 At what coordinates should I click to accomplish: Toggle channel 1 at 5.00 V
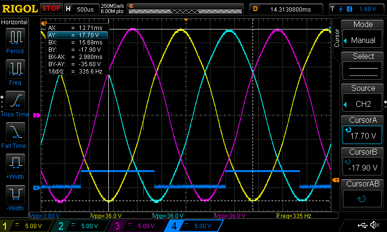point(26,226)
